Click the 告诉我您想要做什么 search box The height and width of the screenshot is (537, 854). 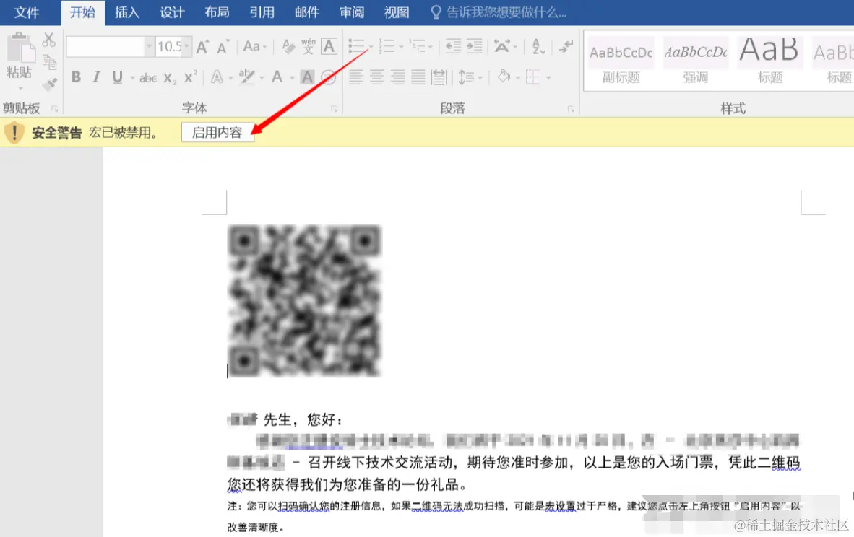(x=499, y=12)
